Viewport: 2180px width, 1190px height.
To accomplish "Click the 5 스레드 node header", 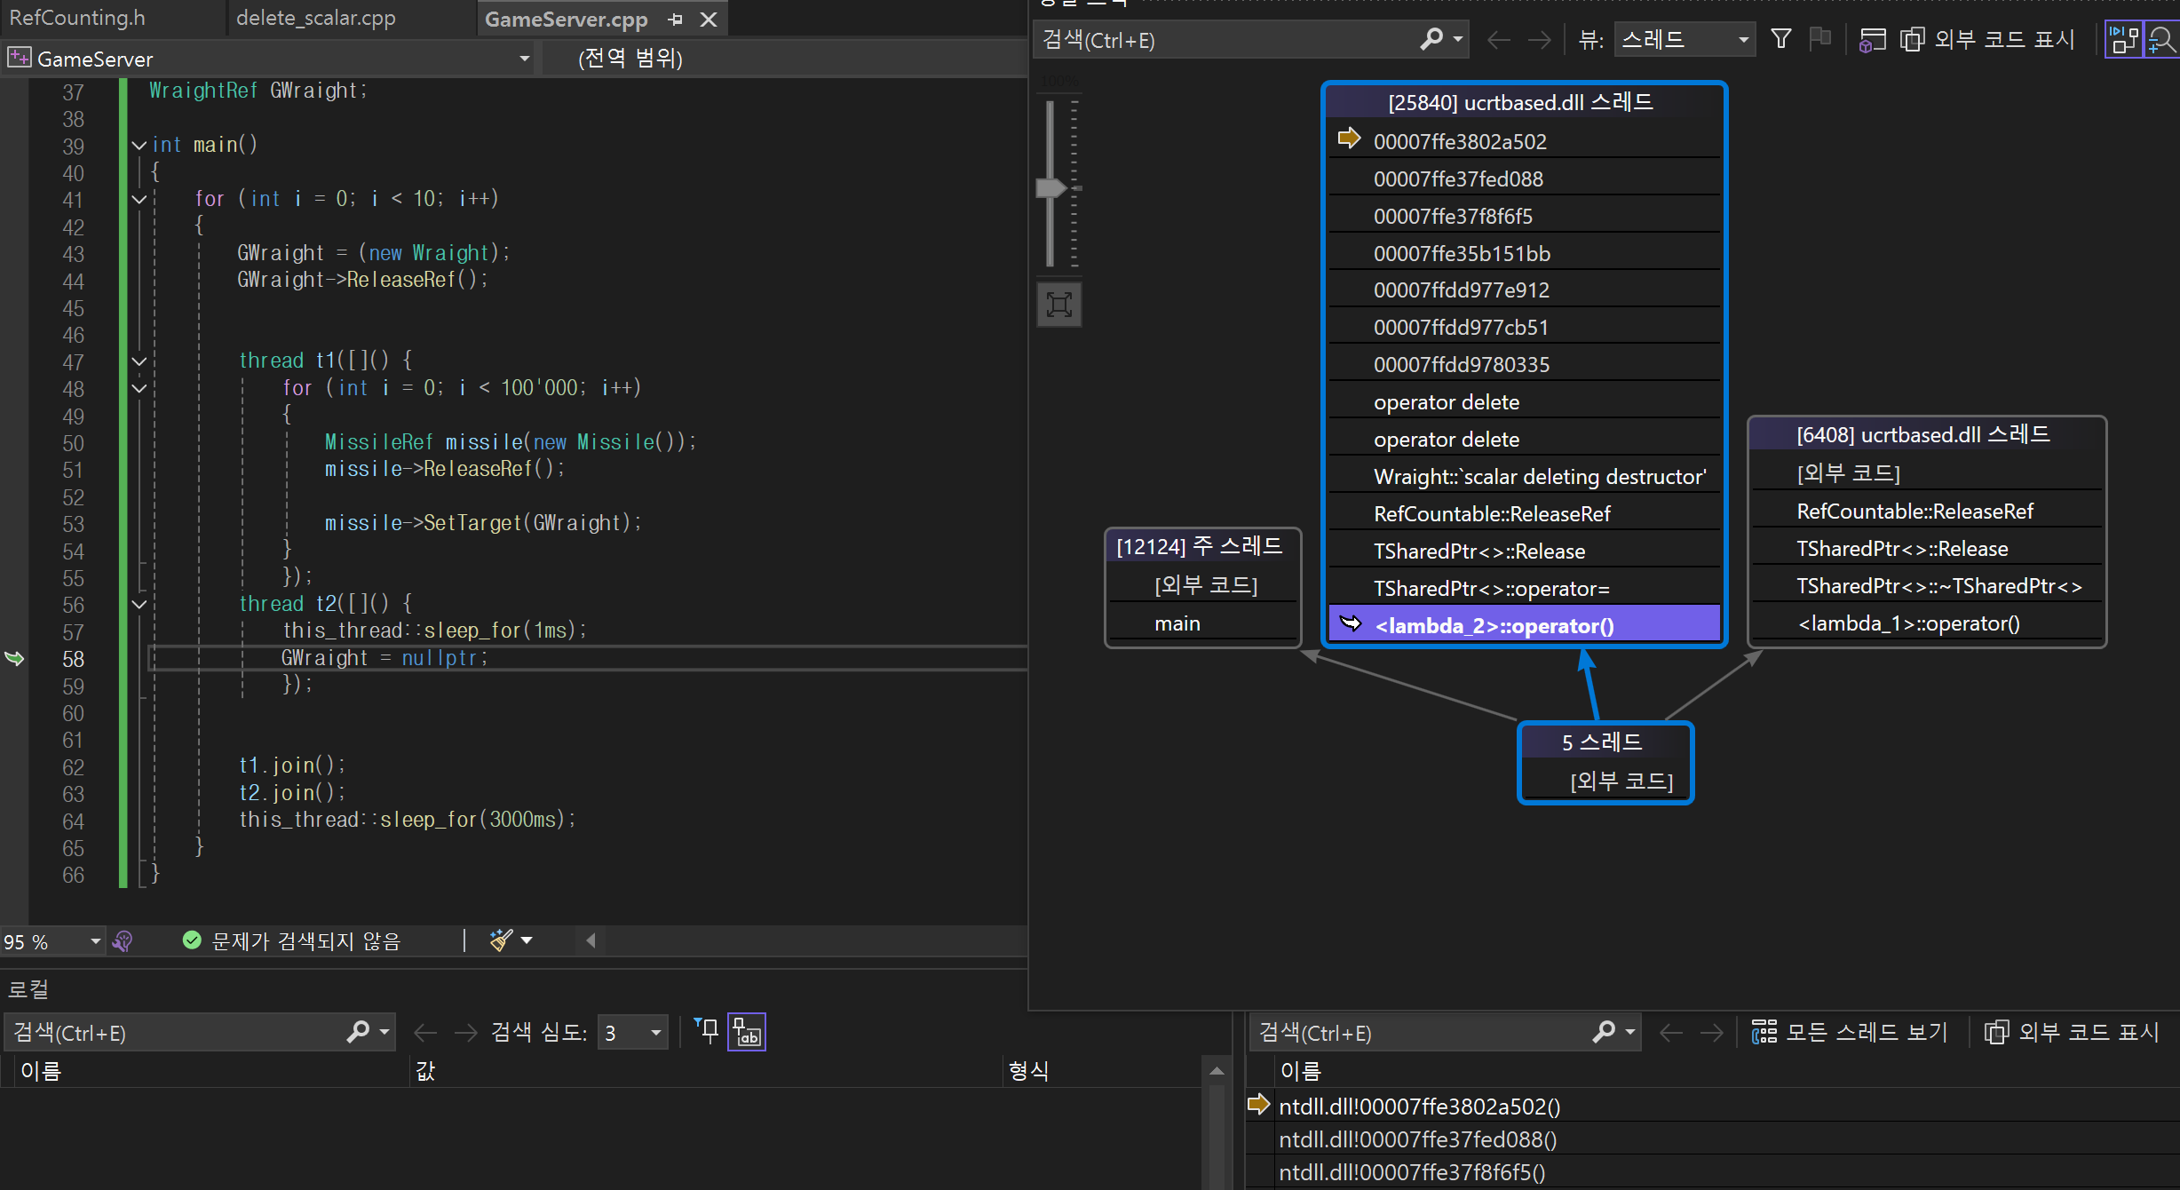I will coord(1605,742).
